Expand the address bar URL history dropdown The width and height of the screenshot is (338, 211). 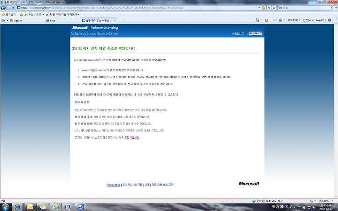click(259, 8)
